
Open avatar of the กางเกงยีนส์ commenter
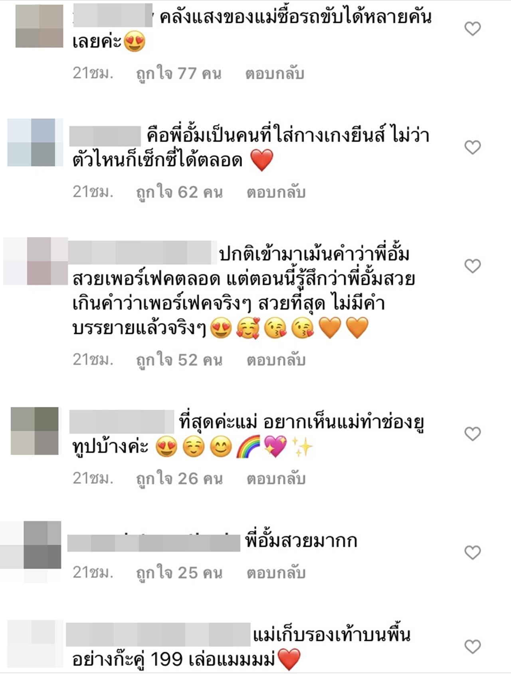(x=35, y=142)
